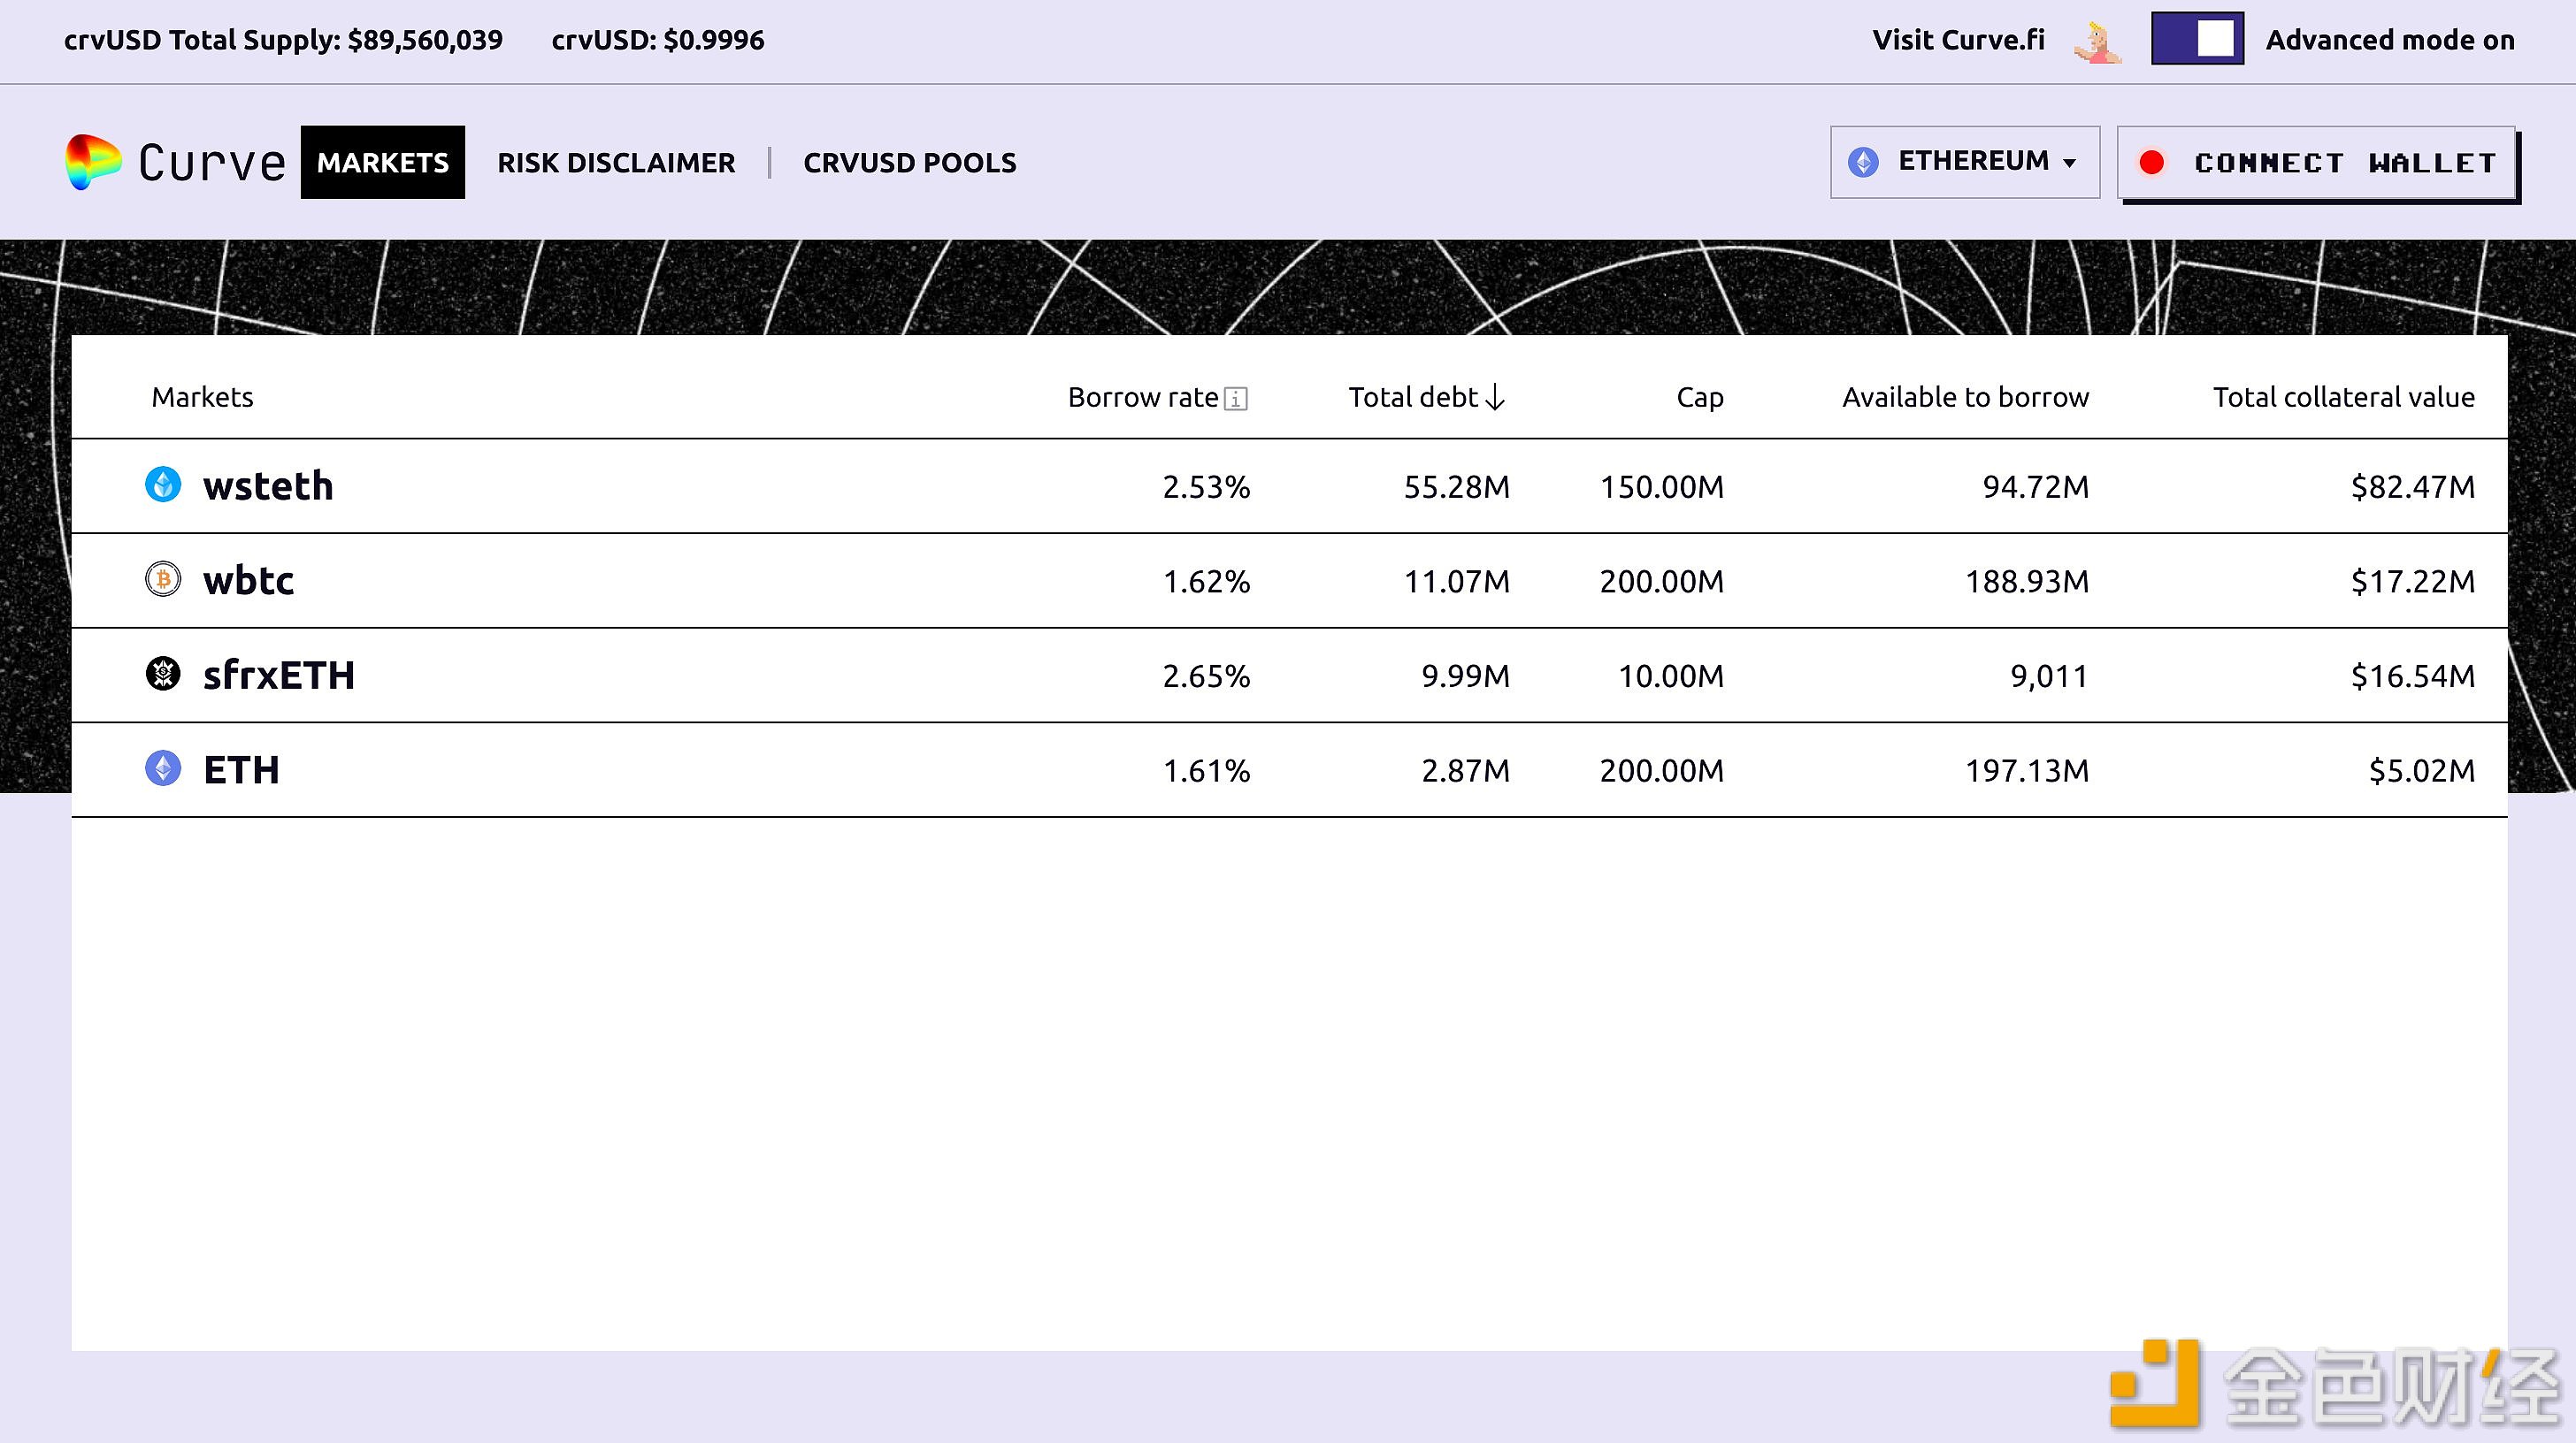Click the wsteth token icon
2576x1443 pixels.
(163, 485)
